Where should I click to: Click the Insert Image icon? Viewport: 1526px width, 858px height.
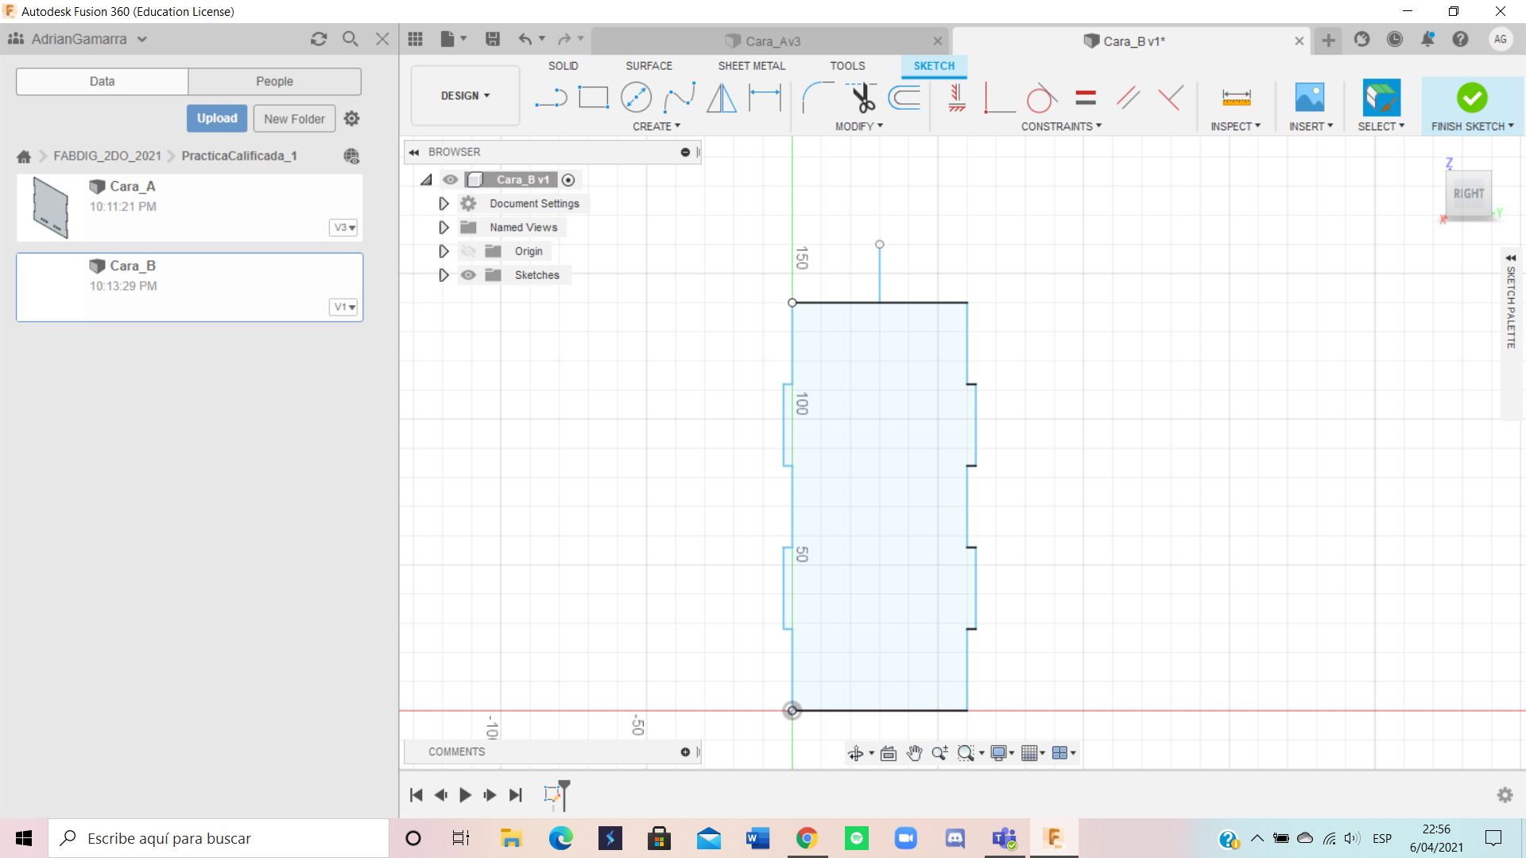coord(1310,98)
